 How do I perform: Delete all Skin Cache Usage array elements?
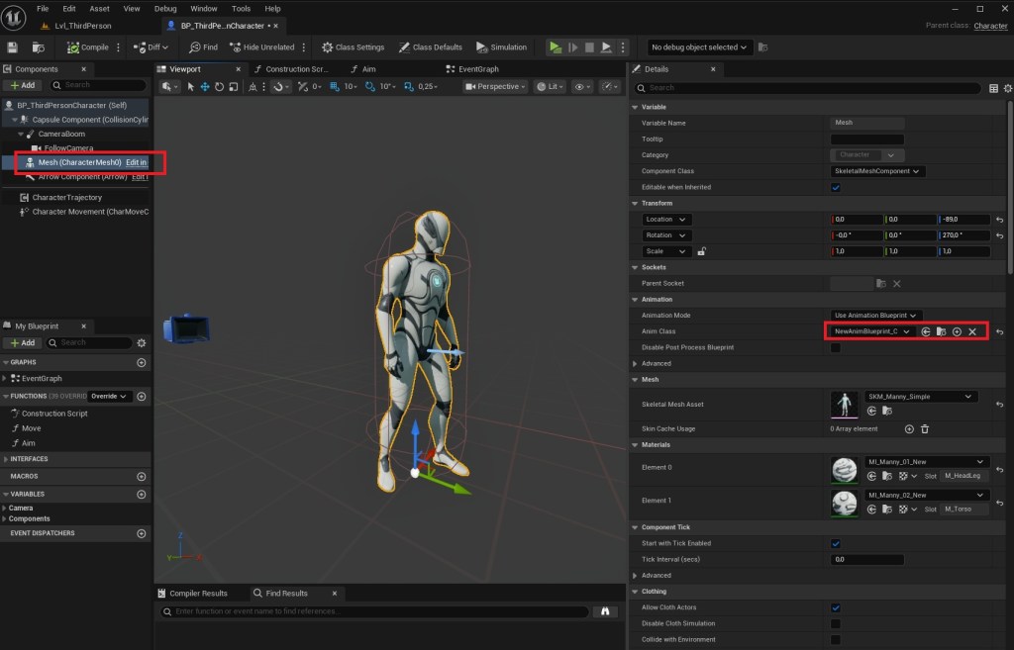(925, 428)
